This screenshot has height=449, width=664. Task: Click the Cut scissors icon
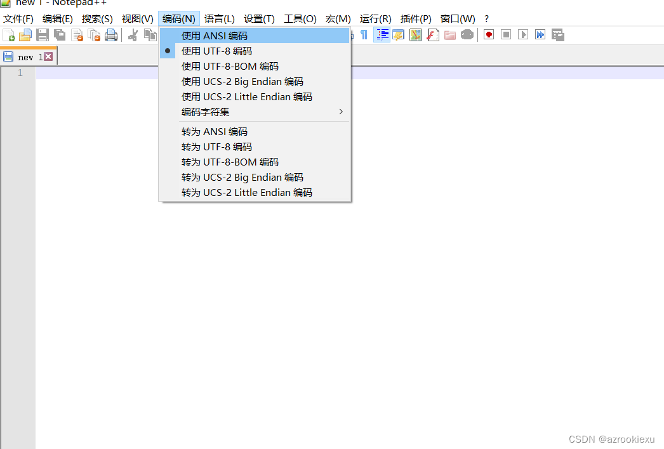[133, 35]
